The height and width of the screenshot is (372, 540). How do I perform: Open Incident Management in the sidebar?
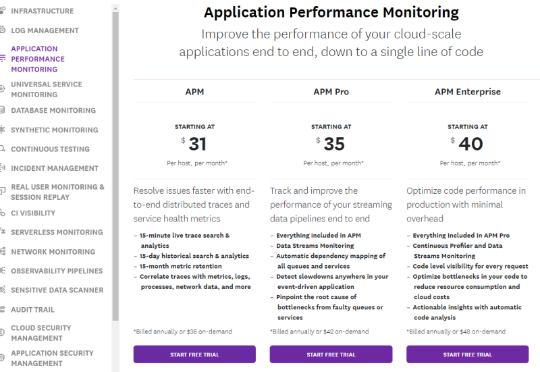point(55,168)
